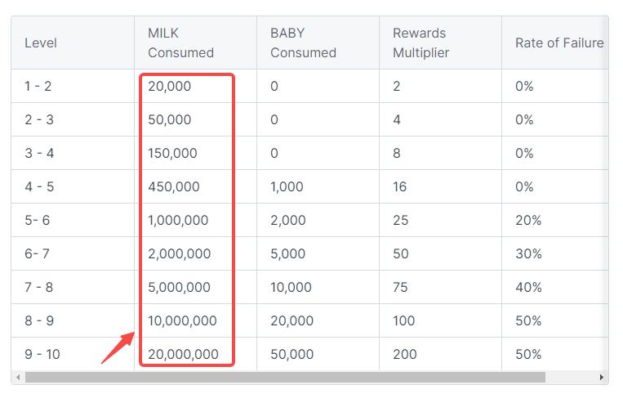Click the scrollbar left arrow button

point(16,378)
